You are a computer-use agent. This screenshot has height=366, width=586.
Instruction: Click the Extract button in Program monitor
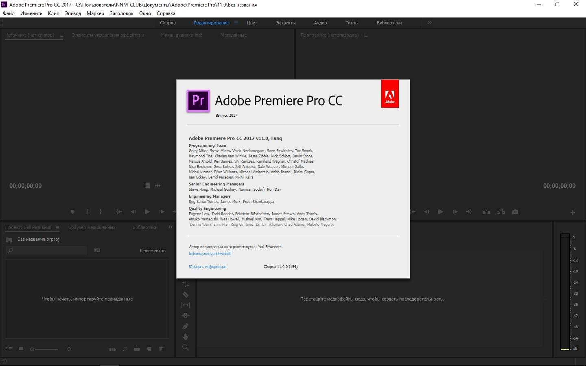[x=501, y=212]
